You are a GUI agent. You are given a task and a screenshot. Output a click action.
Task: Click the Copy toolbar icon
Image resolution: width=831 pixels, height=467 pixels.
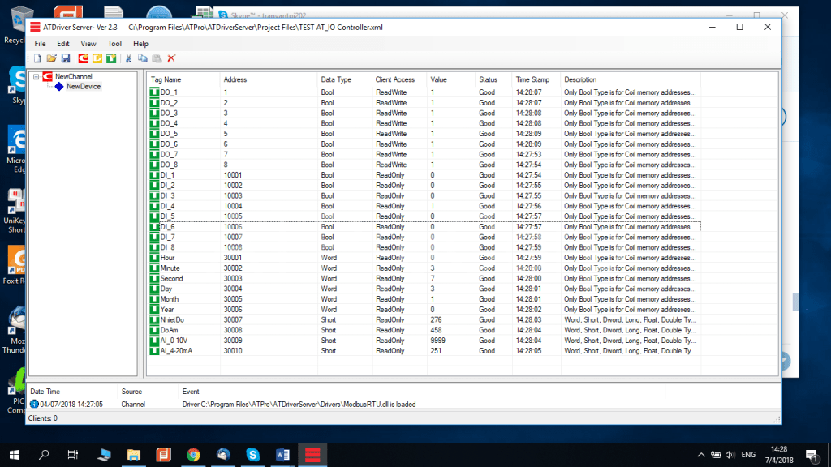point(143,58)
